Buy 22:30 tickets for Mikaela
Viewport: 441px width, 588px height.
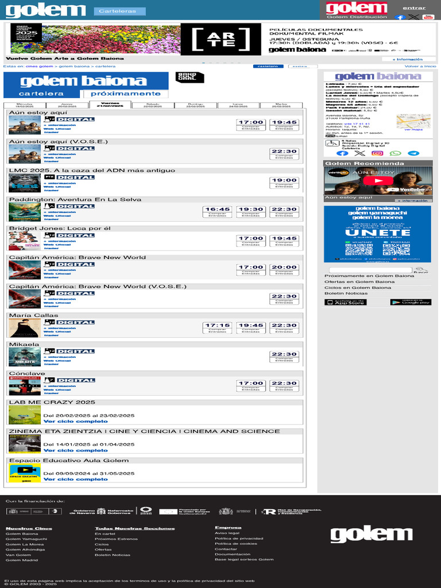coord(284,357)
